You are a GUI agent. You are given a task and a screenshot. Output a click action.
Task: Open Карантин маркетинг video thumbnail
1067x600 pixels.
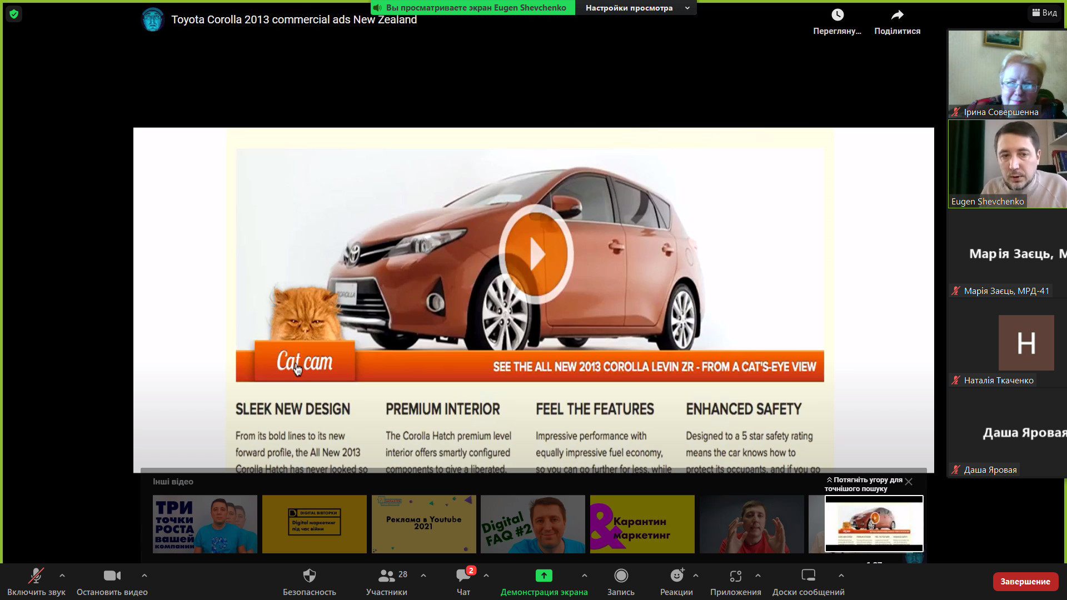(642, 524)
